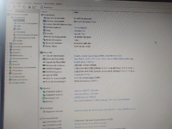Click the DirectX row icon in report
Screen dimensions: 172x129
pos(44,33)
